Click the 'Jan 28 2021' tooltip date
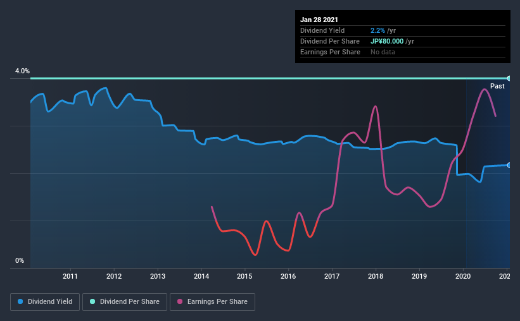The height and width of the screenshot is (321, 520). tap(319, 20)
